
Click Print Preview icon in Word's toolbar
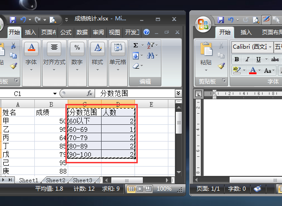(256, 20)
